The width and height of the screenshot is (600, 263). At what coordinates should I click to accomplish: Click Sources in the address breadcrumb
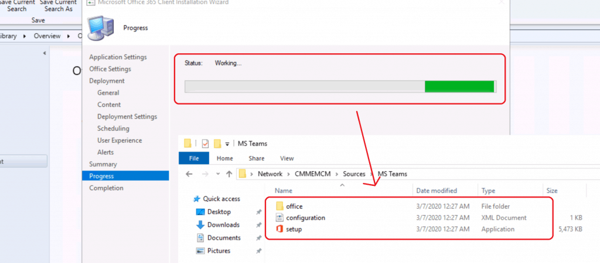coord(354,174)
